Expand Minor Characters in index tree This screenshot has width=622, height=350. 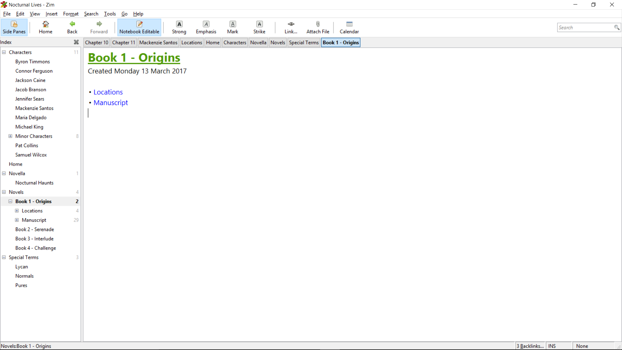pos(10,136)
